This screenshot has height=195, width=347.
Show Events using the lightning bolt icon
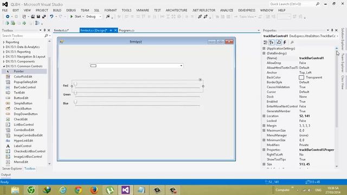tap(285, 42)
